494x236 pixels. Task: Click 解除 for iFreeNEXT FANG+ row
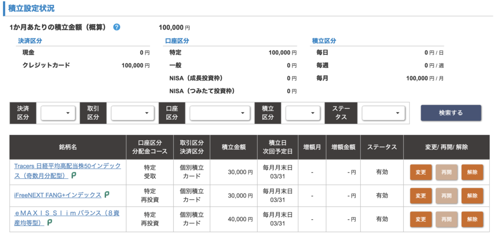coord(472,196)
